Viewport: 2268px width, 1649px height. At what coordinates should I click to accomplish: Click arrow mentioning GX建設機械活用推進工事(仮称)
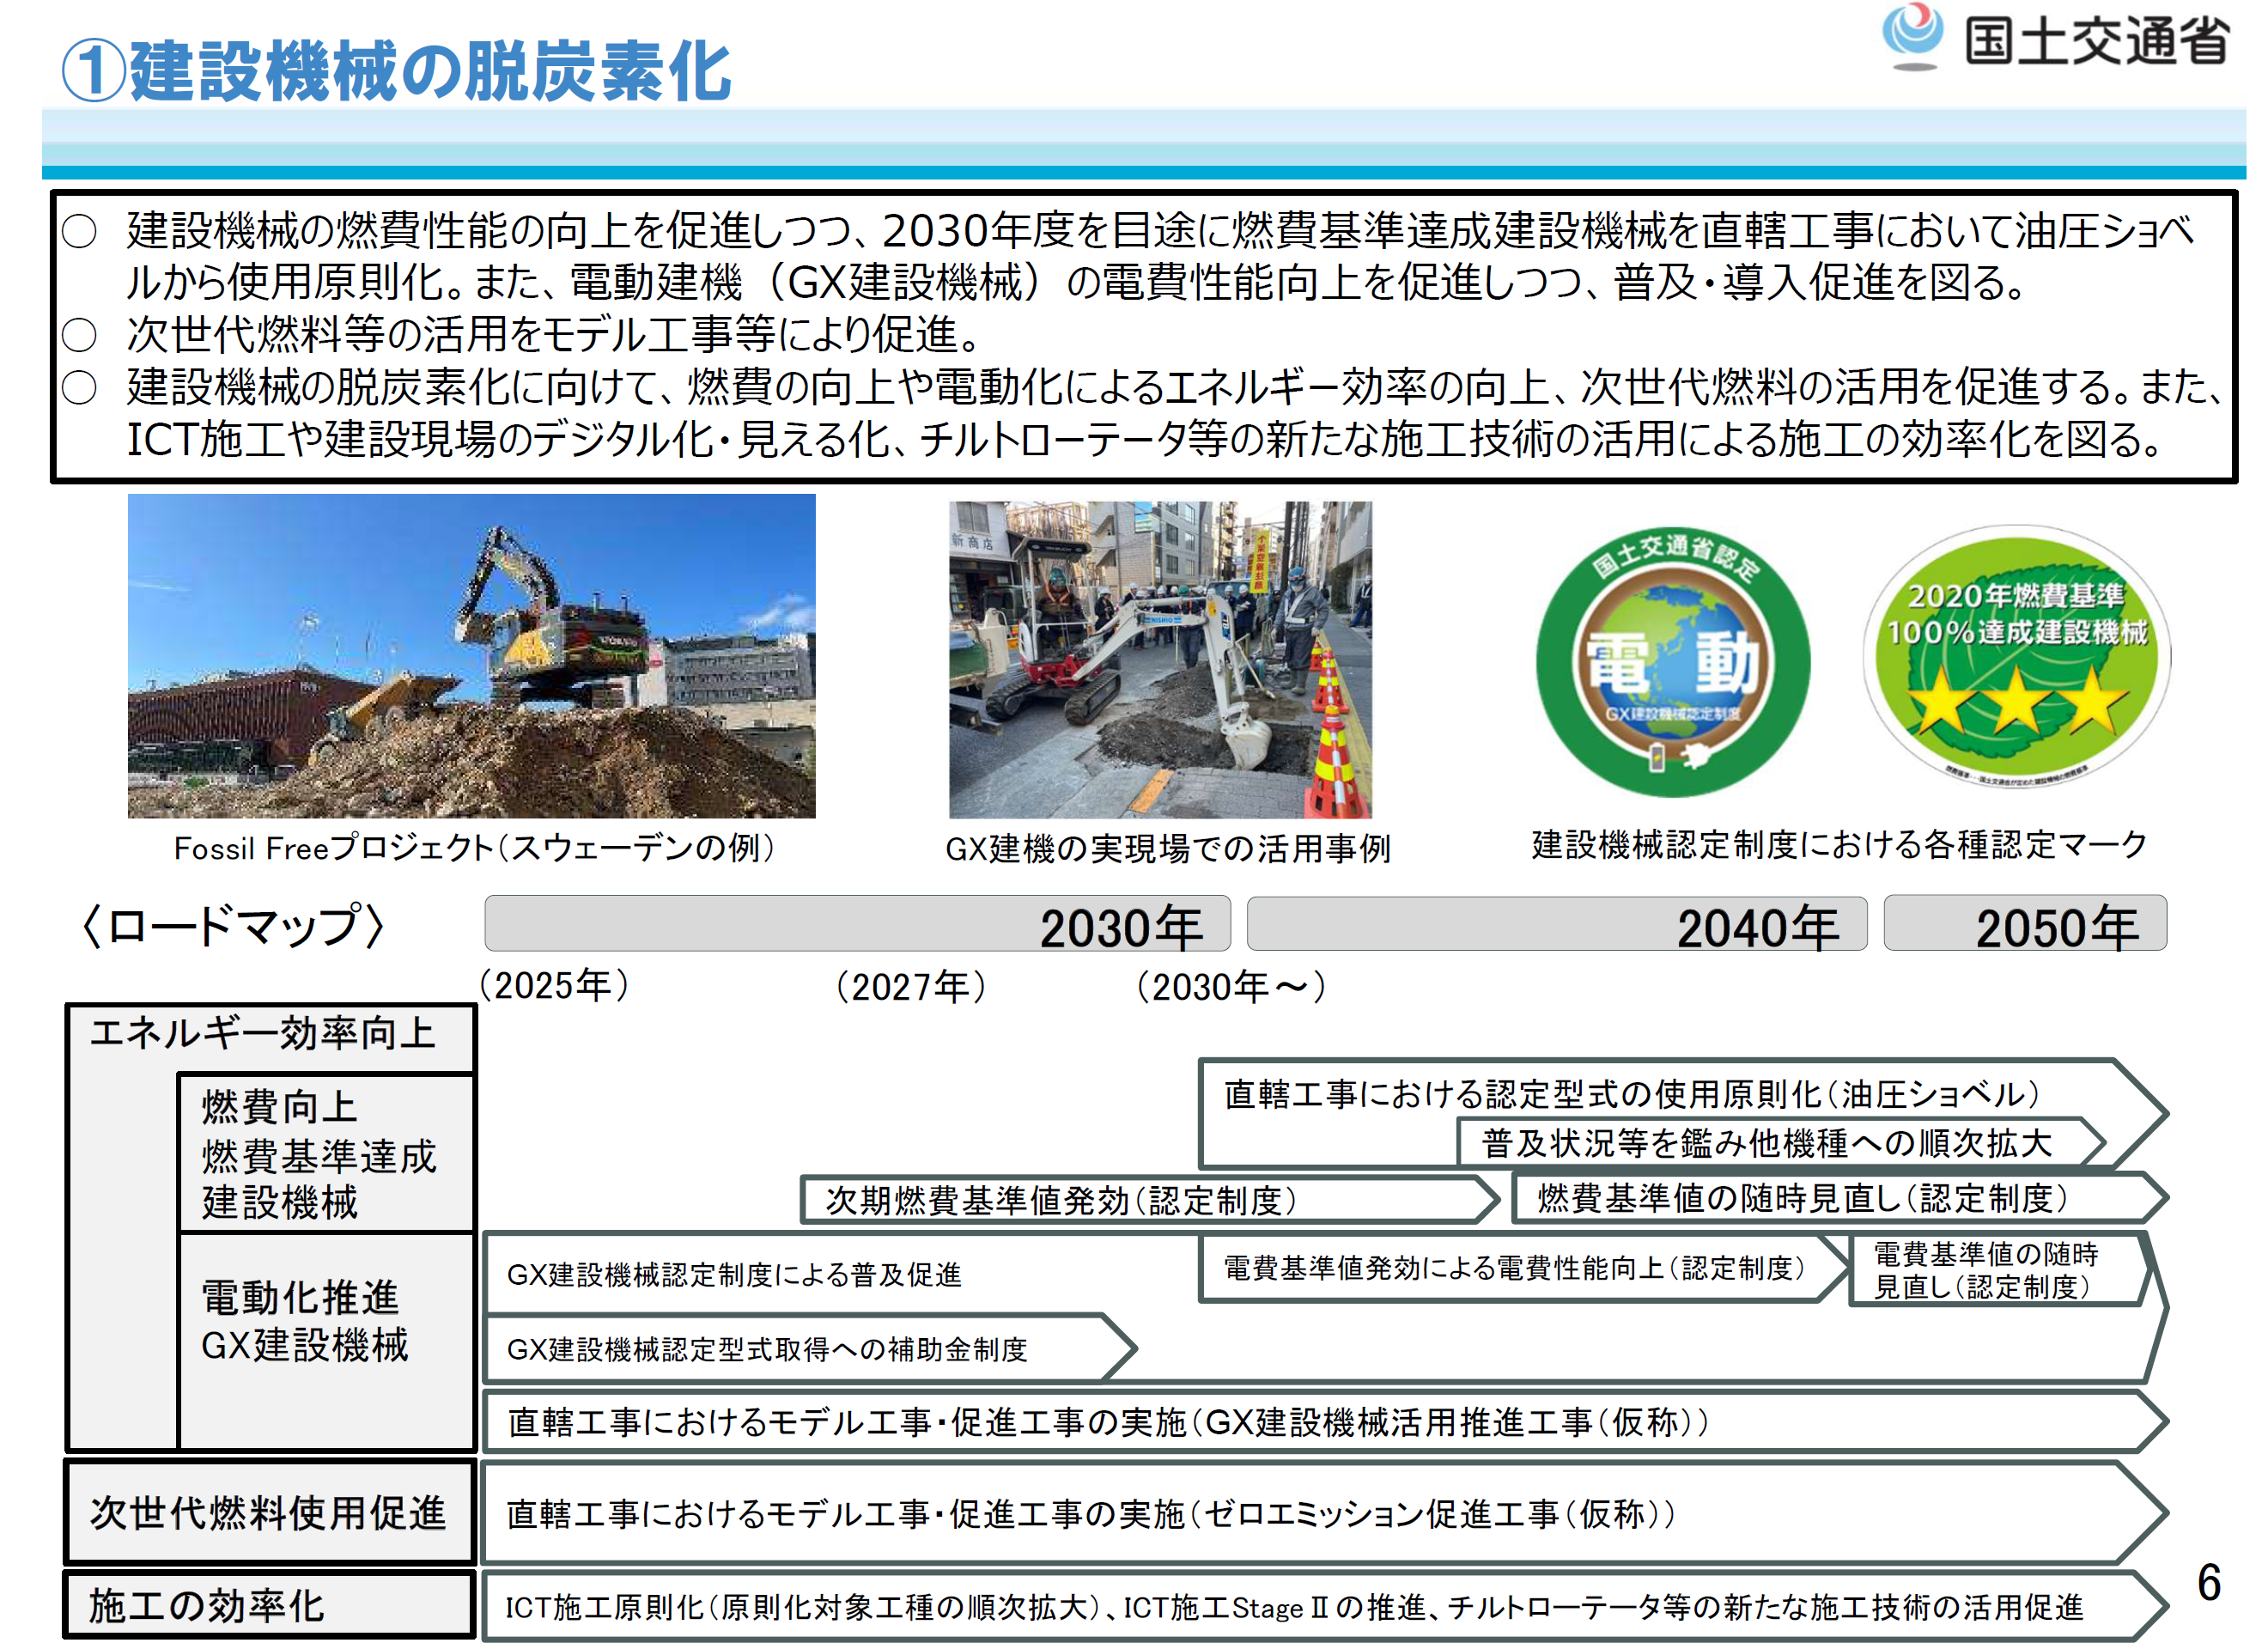pos(1325,1421)
